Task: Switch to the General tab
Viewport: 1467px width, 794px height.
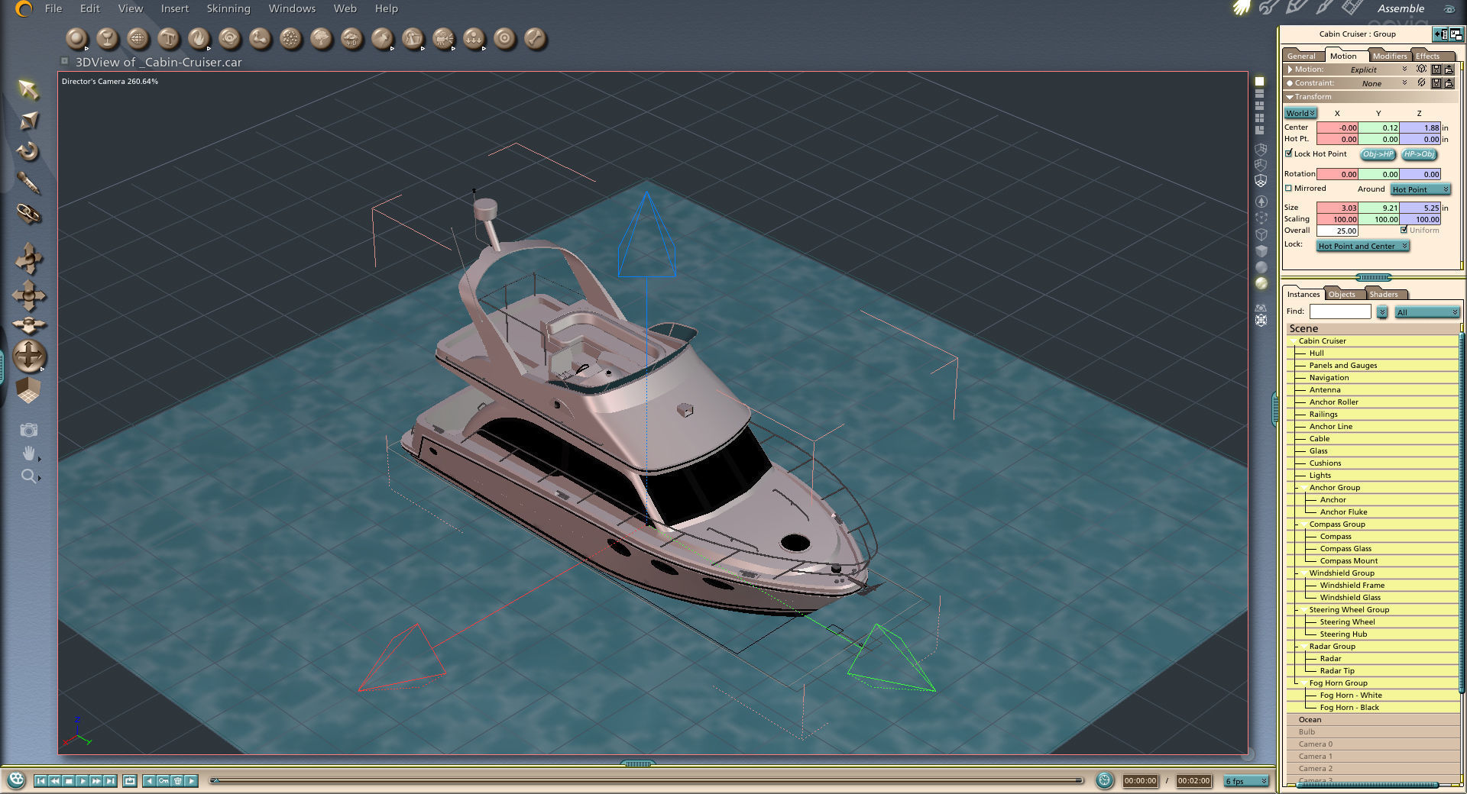Action: click(1301, 56)
